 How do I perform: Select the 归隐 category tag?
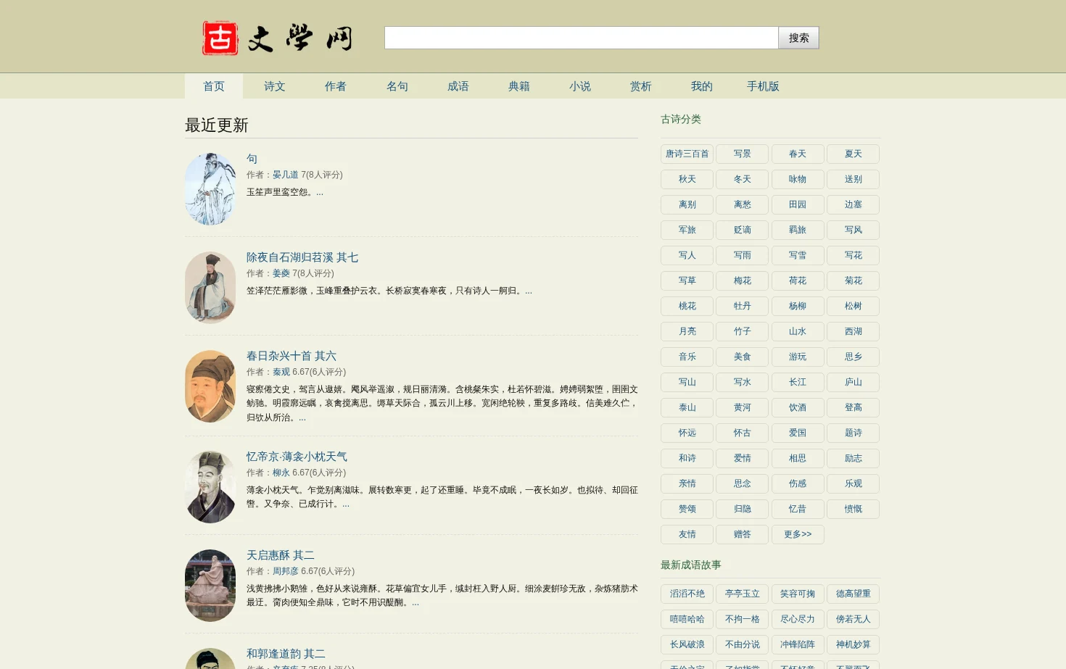coord(742,509)
